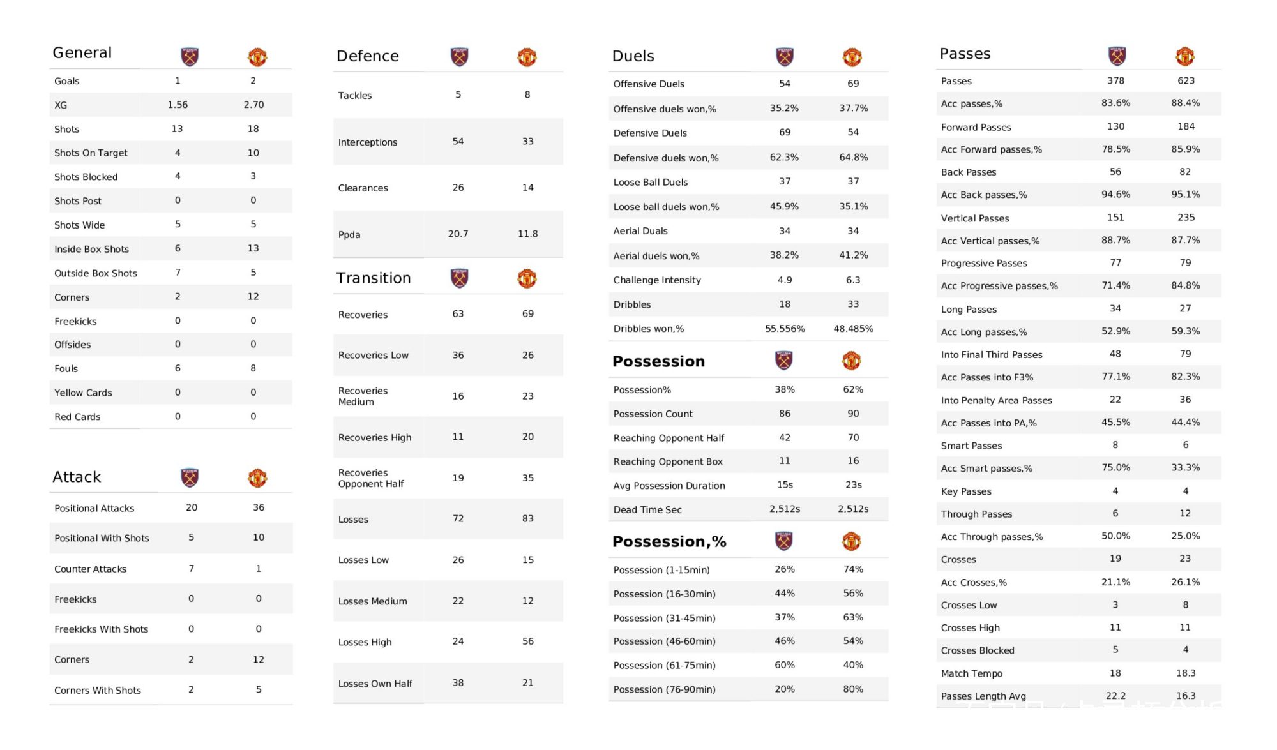Click Manchester United crest in Possession header
This screenshot has height=750, width=1277.
click(851, 361)
